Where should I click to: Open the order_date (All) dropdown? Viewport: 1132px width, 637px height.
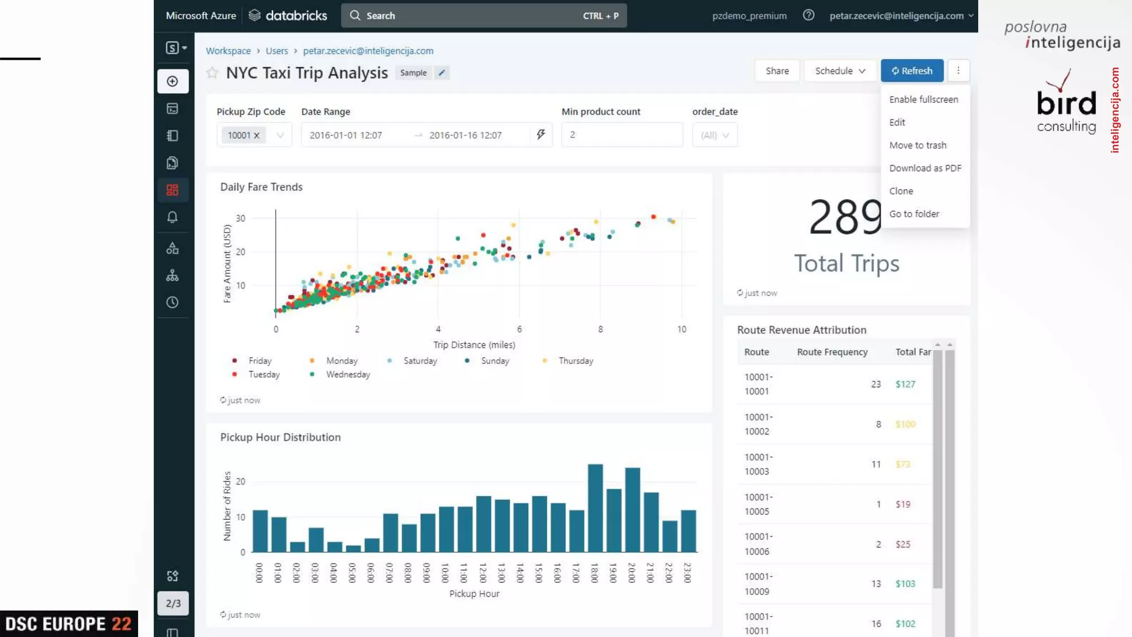(715, 135)
